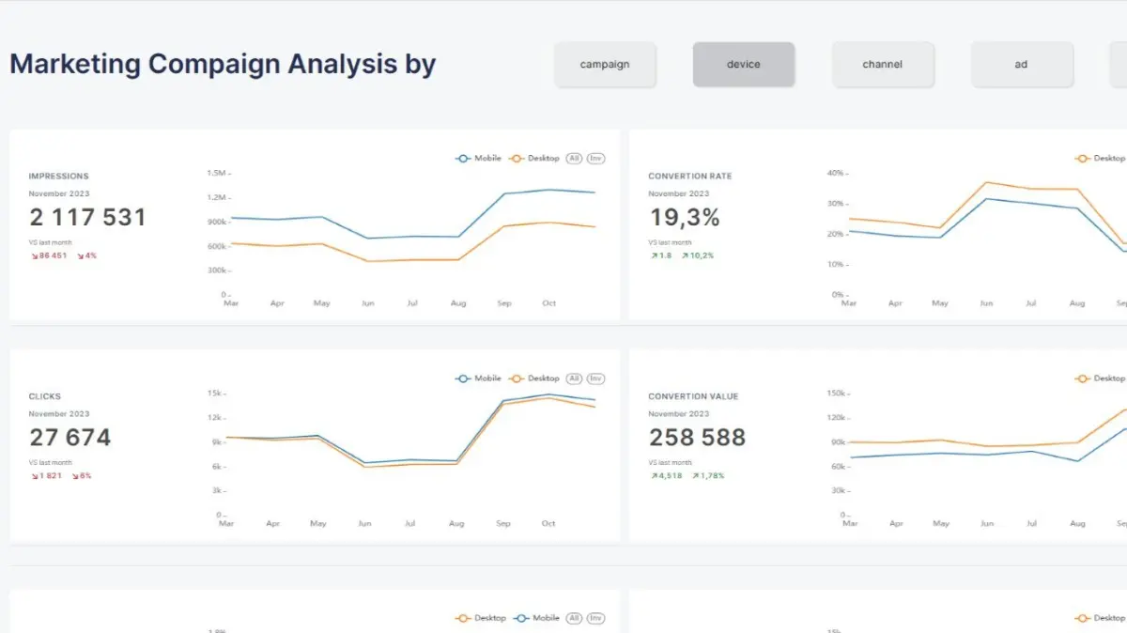Image resolution: width=1127 pixels, height=633 pixels.
Task: Click the 4,518 increase under Convertion Value
Action: [666, 476]
